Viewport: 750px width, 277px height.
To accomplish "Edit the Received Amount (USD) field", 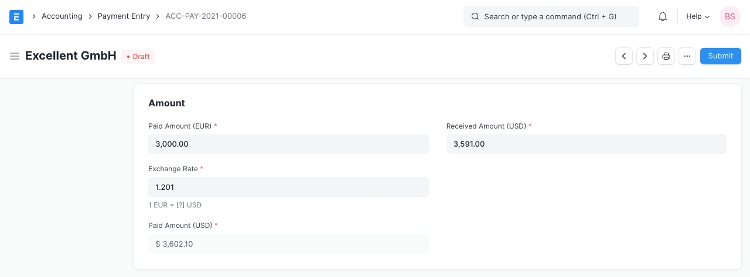I will (586, 144).
